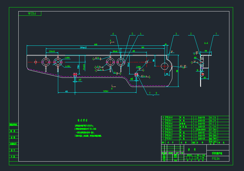
Task: Select balloon callout number 2
Action: 191,34
